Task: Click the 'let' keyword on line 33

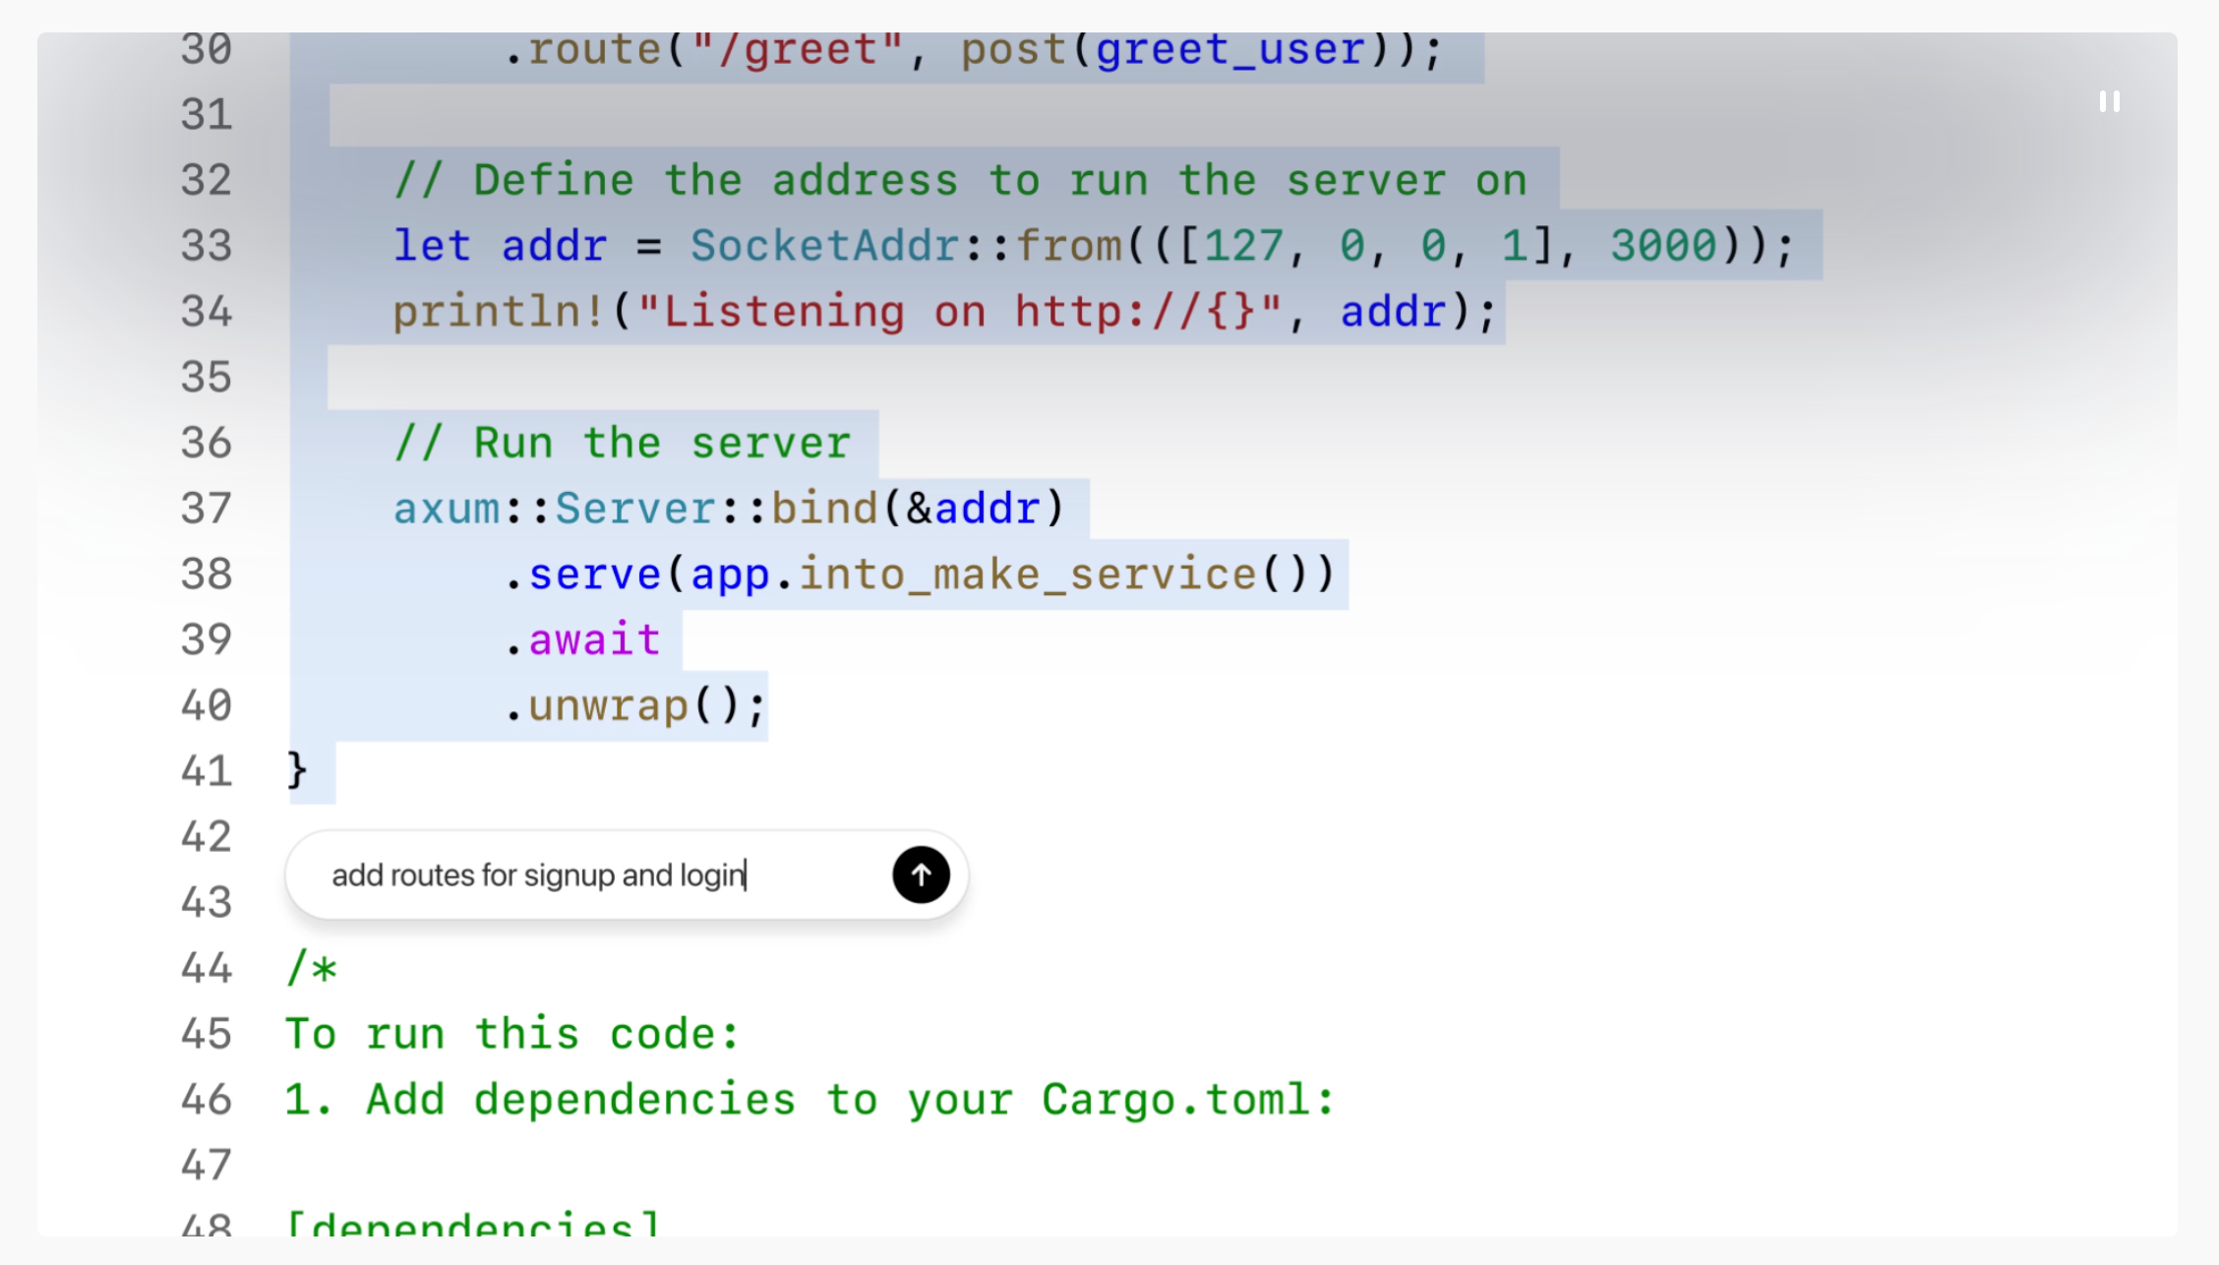Action: click(x=433, y=246)
